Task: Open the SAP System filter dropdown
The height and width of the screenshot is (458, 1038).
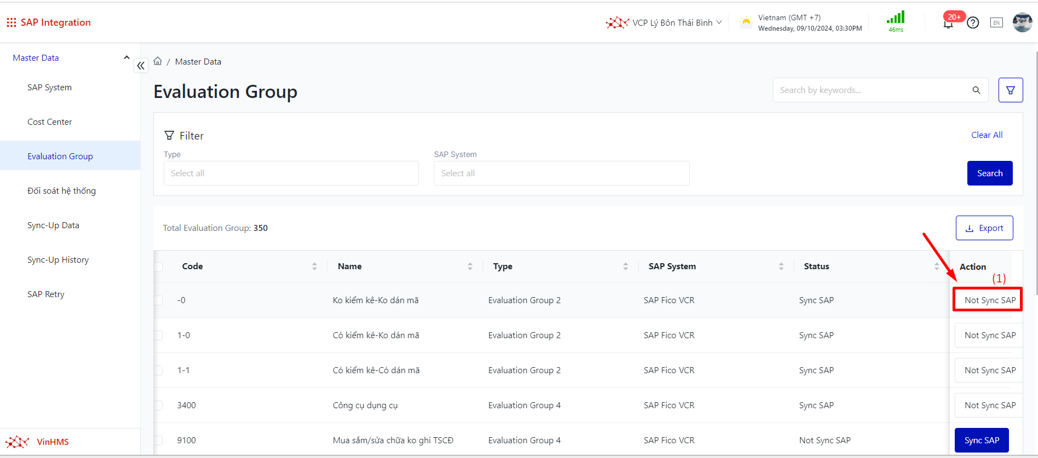Action: point(561,173)
